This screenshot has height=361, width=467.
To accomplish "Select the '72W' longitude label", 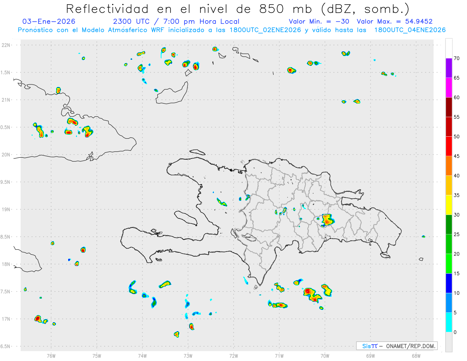I will click(x=233, y=356).
